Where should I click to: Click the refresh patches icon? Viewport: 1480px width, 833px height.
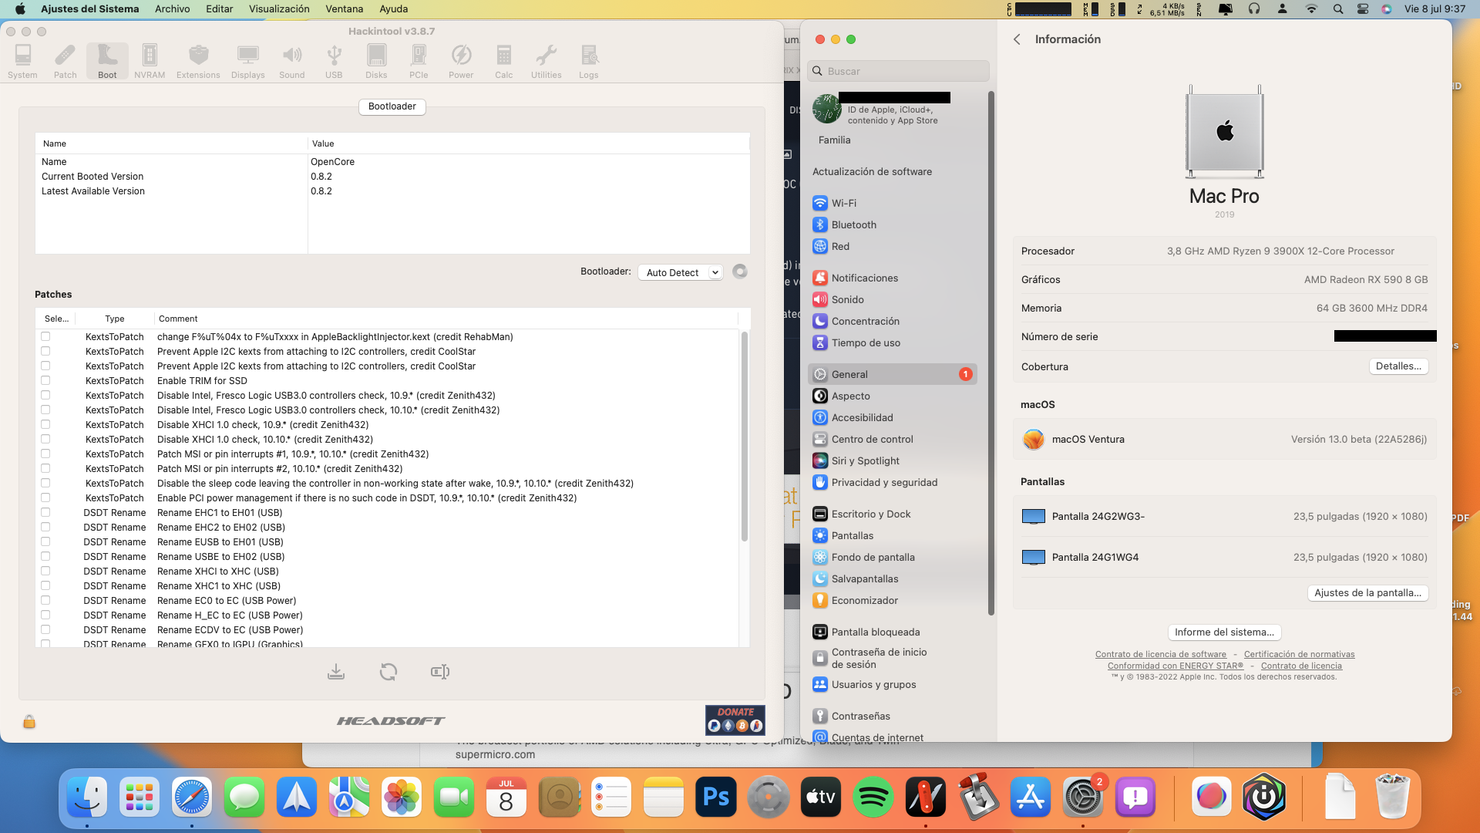tap(388, 672)
